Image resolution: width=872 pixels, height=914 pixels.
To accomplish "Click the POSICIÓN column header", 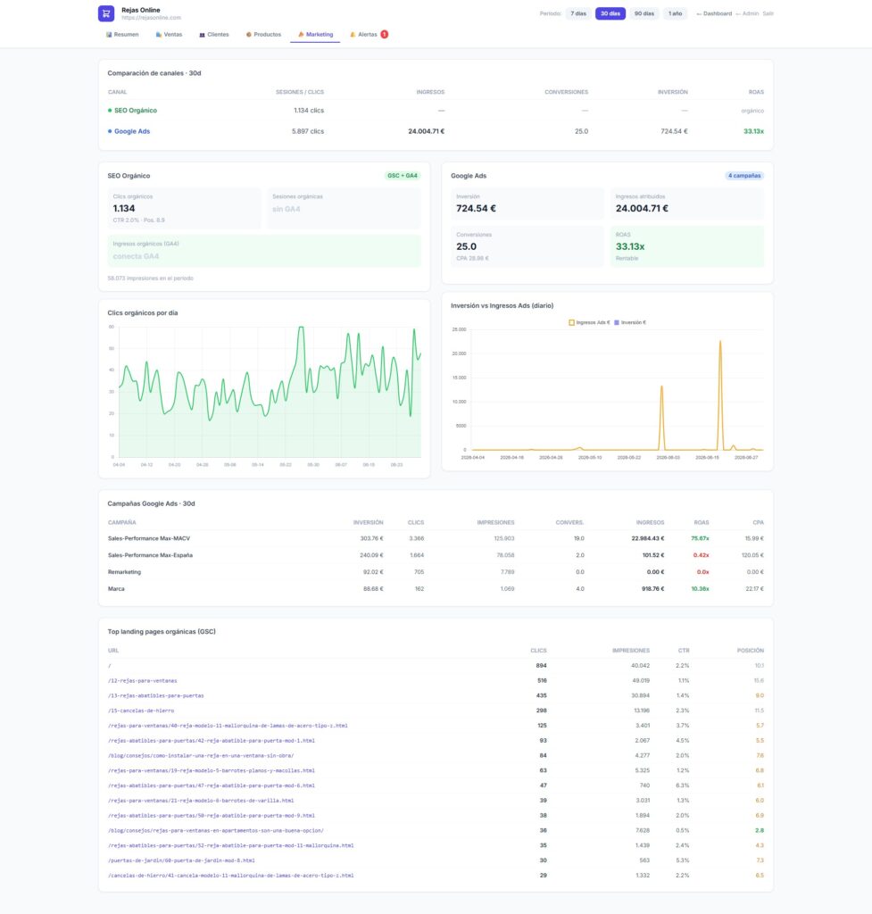I will pyautogui.click(x=751, y=651).
